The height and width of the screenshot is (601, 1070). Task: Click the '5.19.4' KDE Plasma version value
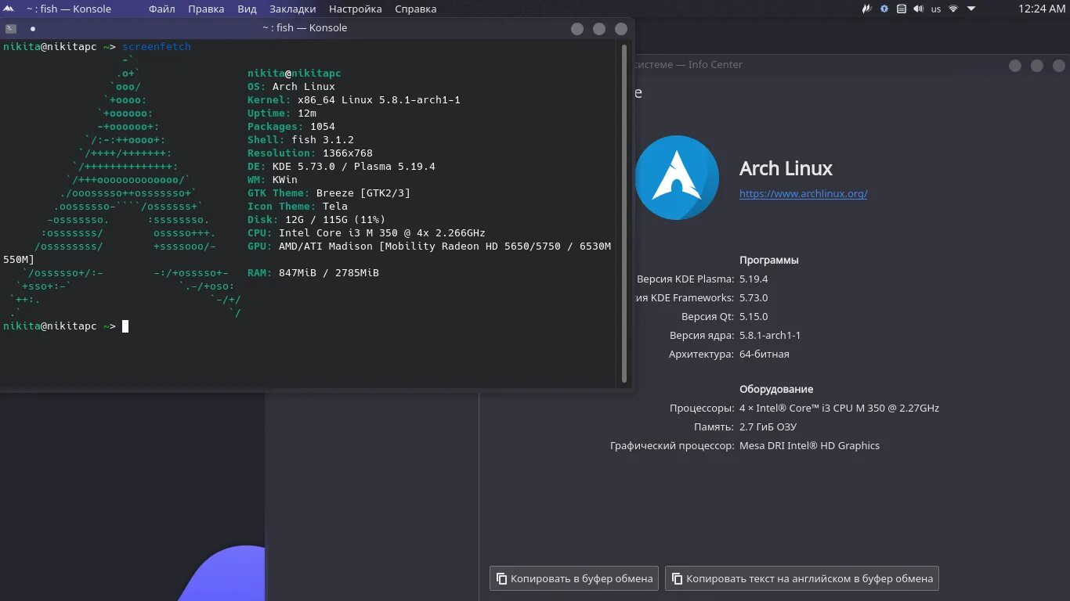[x=754, y=279]
